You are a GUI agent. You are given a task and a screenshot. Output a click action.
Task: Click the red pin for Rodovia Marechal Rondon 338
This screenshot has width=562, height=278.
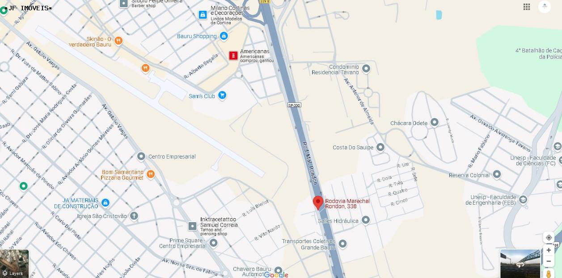coord(318,203)
